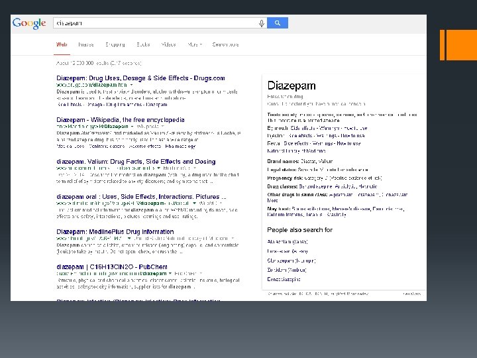The image size is (477, 358).
Task: Open the dropdown arrow beside the Valium Drug Facts URL
Action: click(x=158, y=168)
